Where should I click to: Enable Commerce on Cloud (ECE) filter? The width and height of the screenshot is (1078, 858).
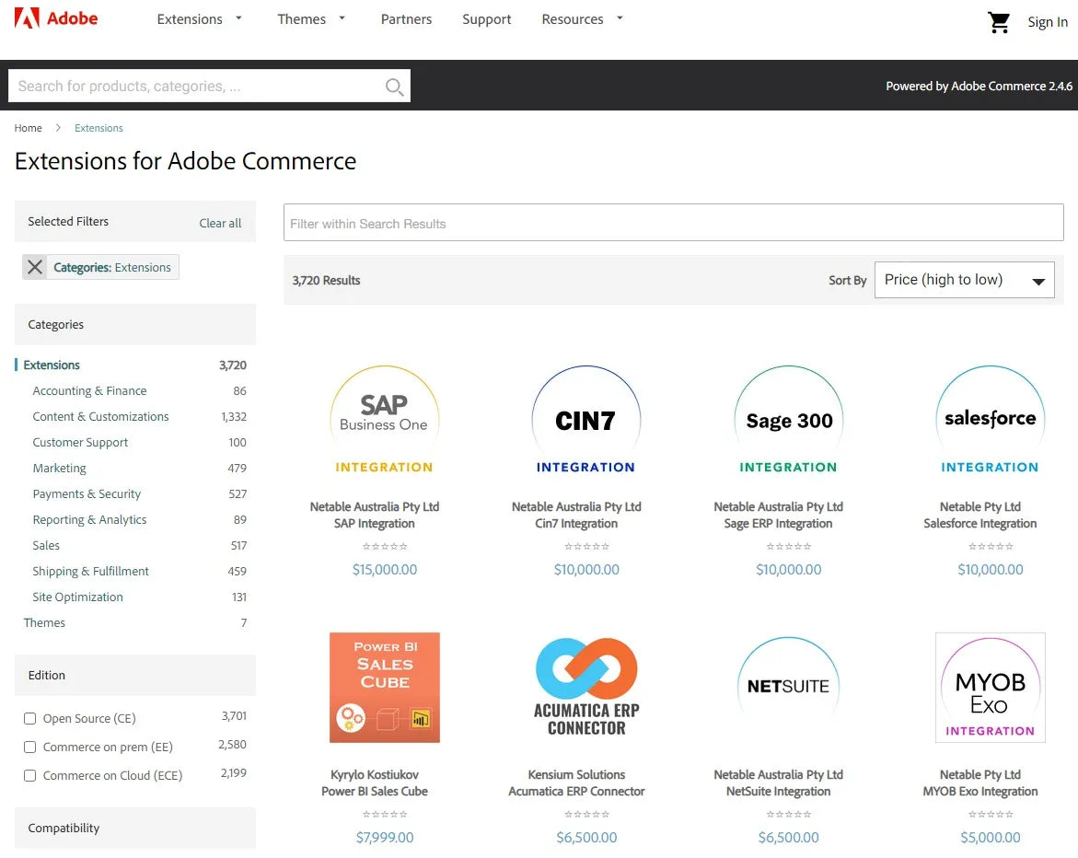tap(29, 775)
